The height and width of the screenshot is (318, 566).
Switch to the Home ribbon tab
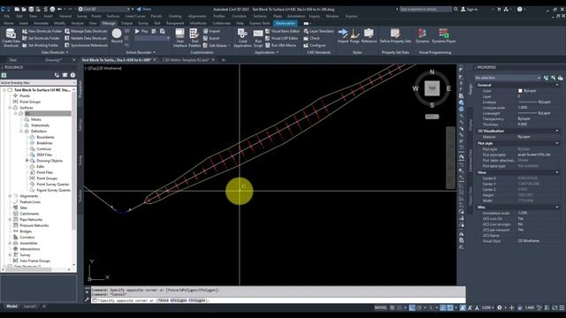tap(8, 23)
